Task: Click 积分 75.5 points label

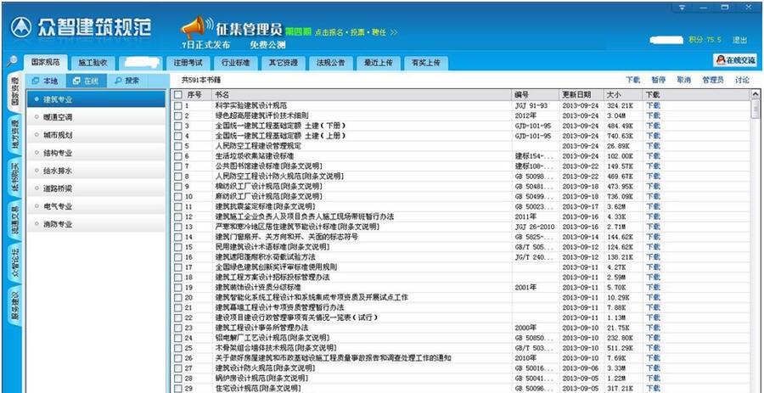Action: click(x=705, y=40)
